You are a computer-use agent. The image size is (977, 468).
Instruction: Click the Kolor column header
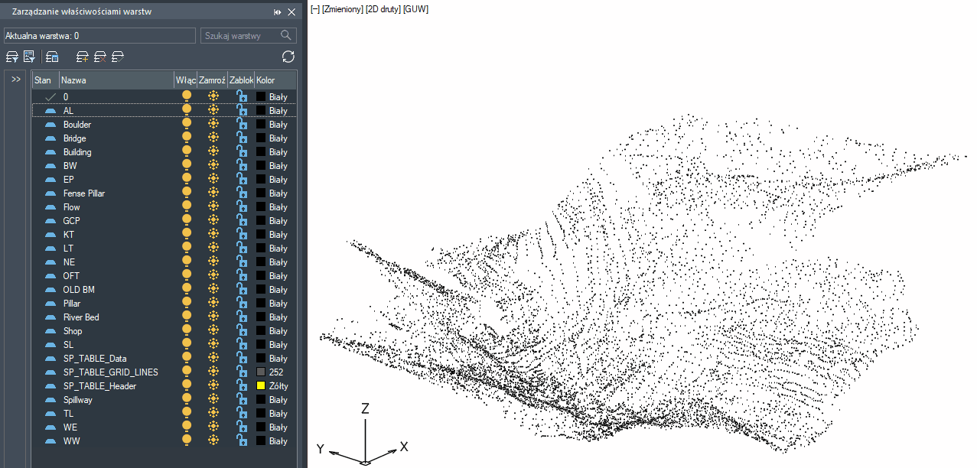point(265,80)
